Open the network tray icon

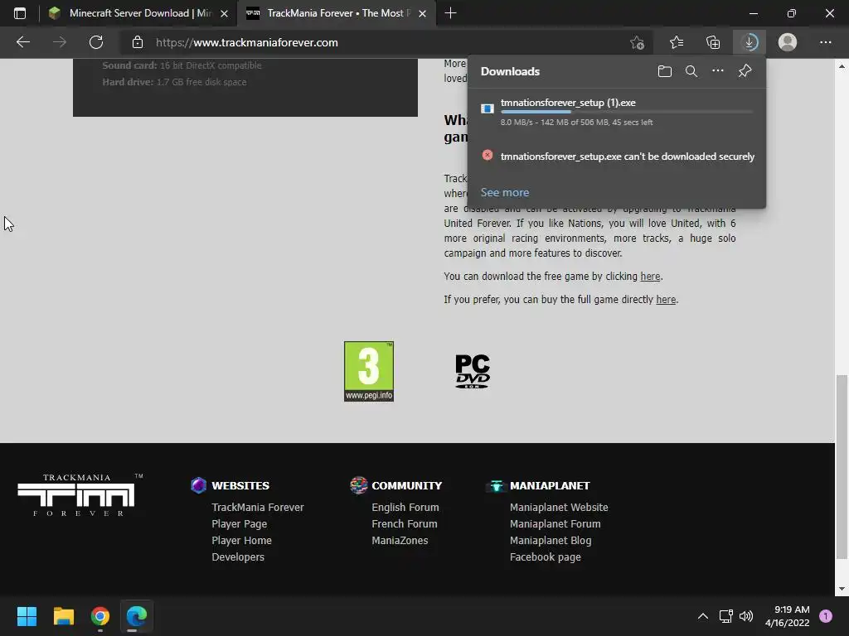click(725, 616)
